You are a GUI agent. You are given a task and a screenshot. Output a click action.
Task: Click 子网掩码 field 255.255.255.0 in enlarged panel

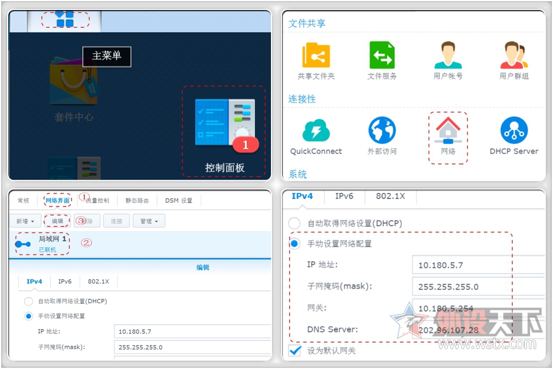click(x=478, y=287)
